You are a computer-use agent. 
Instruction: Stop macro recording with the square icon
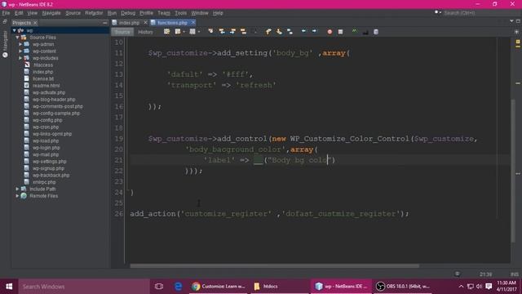click(340, 32)
